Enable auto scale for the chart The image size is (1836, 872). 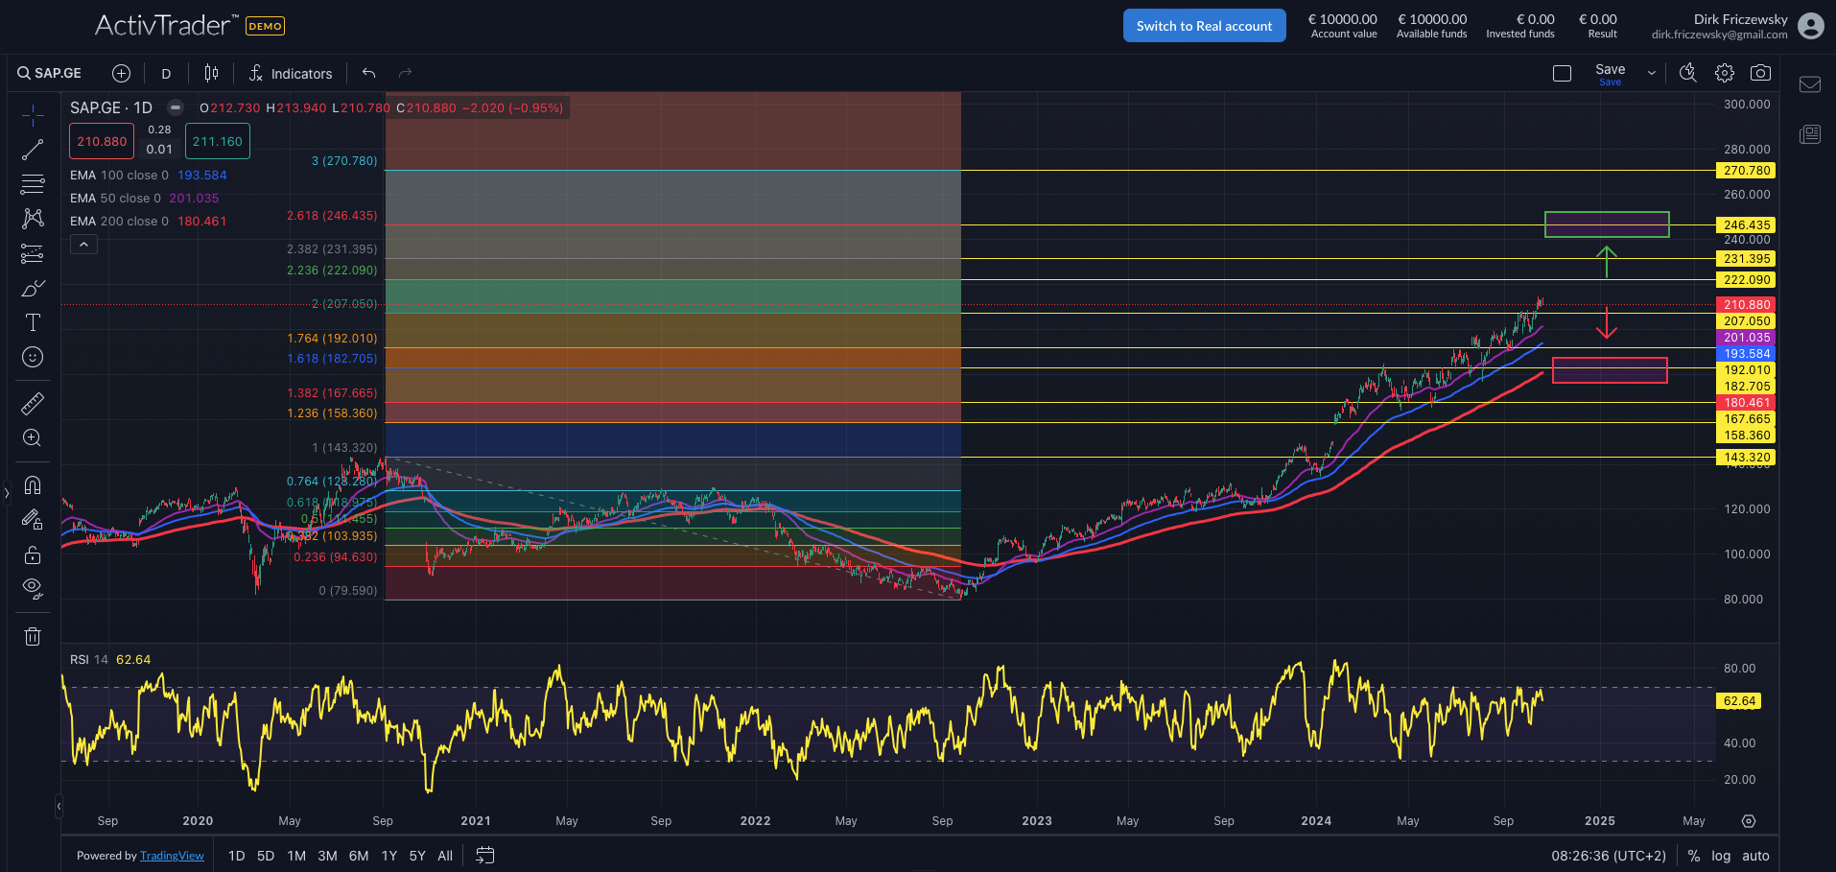click(x=1755, y=856)
